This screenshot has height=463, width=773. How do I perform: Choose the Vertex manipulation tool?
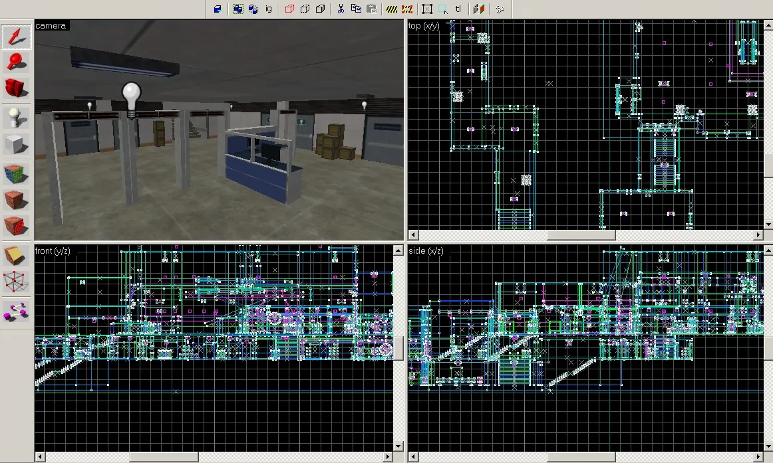pos(17,282)
